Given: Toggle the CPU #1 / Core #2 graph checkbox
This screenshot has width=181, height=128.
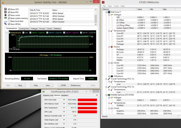Looking at the screenshot, I should pyautogui.click(x=47, y=33).
